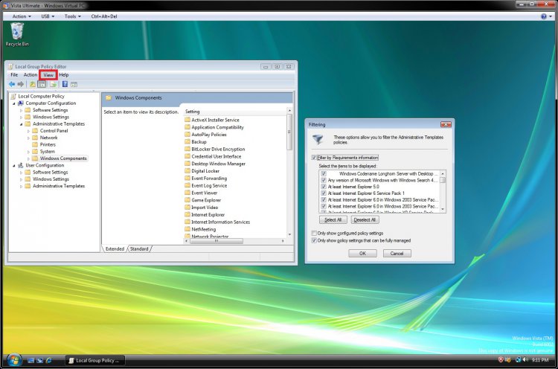This screenshot has width=558, height=369.
Task: Open the View menu in Group Policy Editor
Action: click(48, 75)
